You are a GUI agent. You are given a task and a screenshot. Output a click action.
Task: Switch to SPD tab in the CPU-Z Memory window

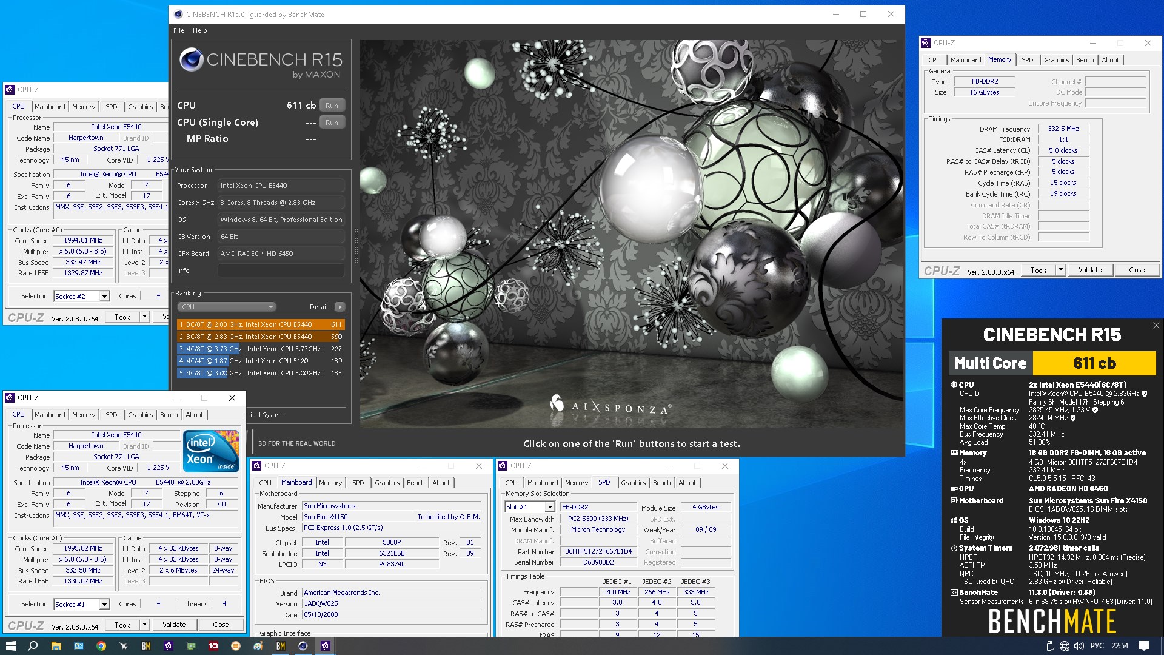[x=1027, y=60]
